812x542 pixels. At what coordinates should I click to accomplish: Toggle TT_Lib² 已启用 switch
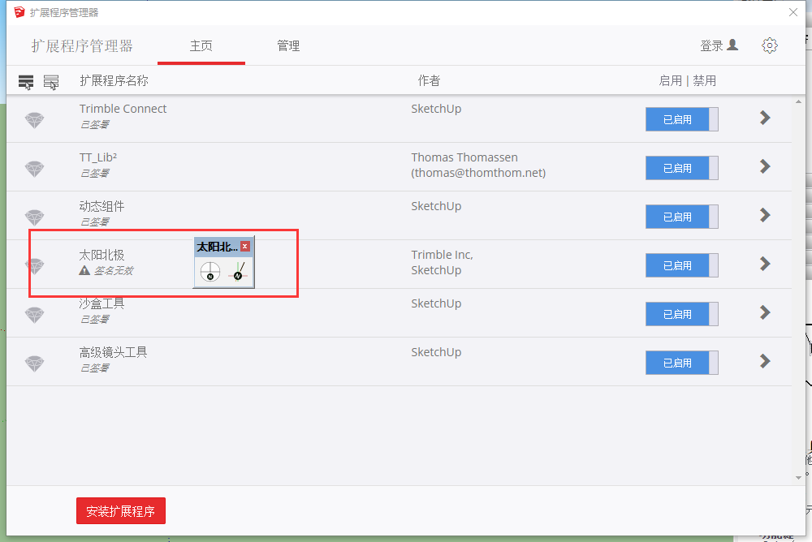[681, 168]
